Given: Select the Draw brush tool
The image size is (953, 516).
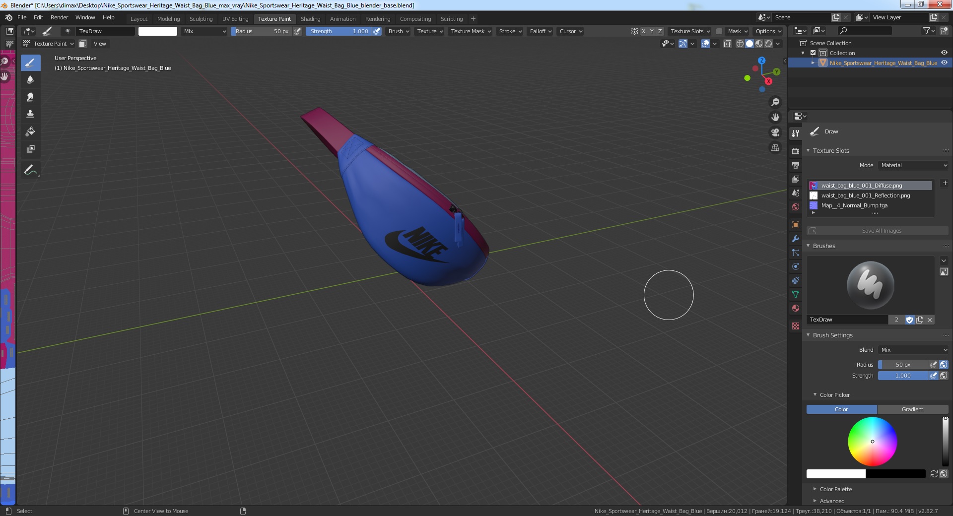Looking at the screenshot, I should coord(30,63).
